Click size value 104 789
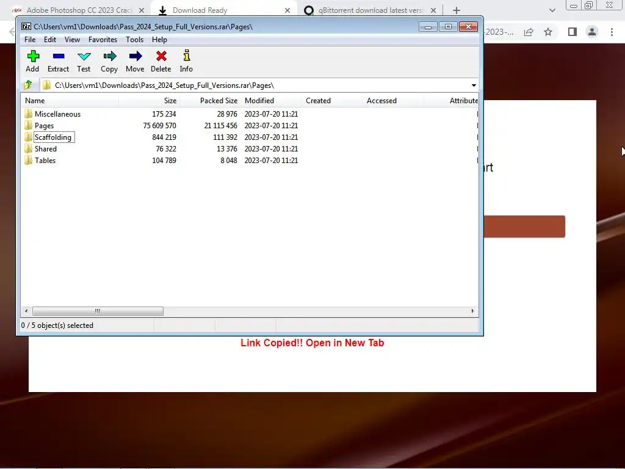The height and width of the screenshot is (469, 625). [164, 161]
